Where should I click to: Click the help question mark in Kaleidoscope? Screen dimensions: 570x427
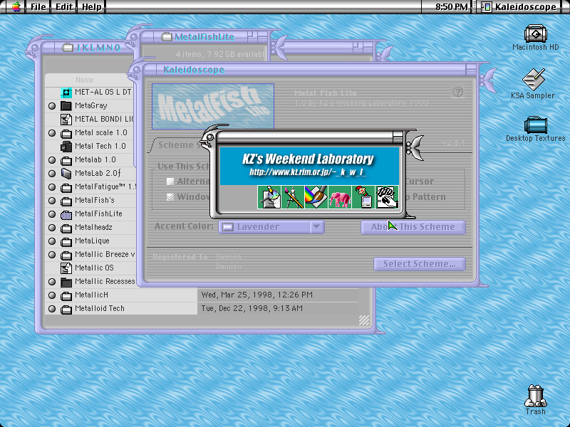[x=457, y=92]
